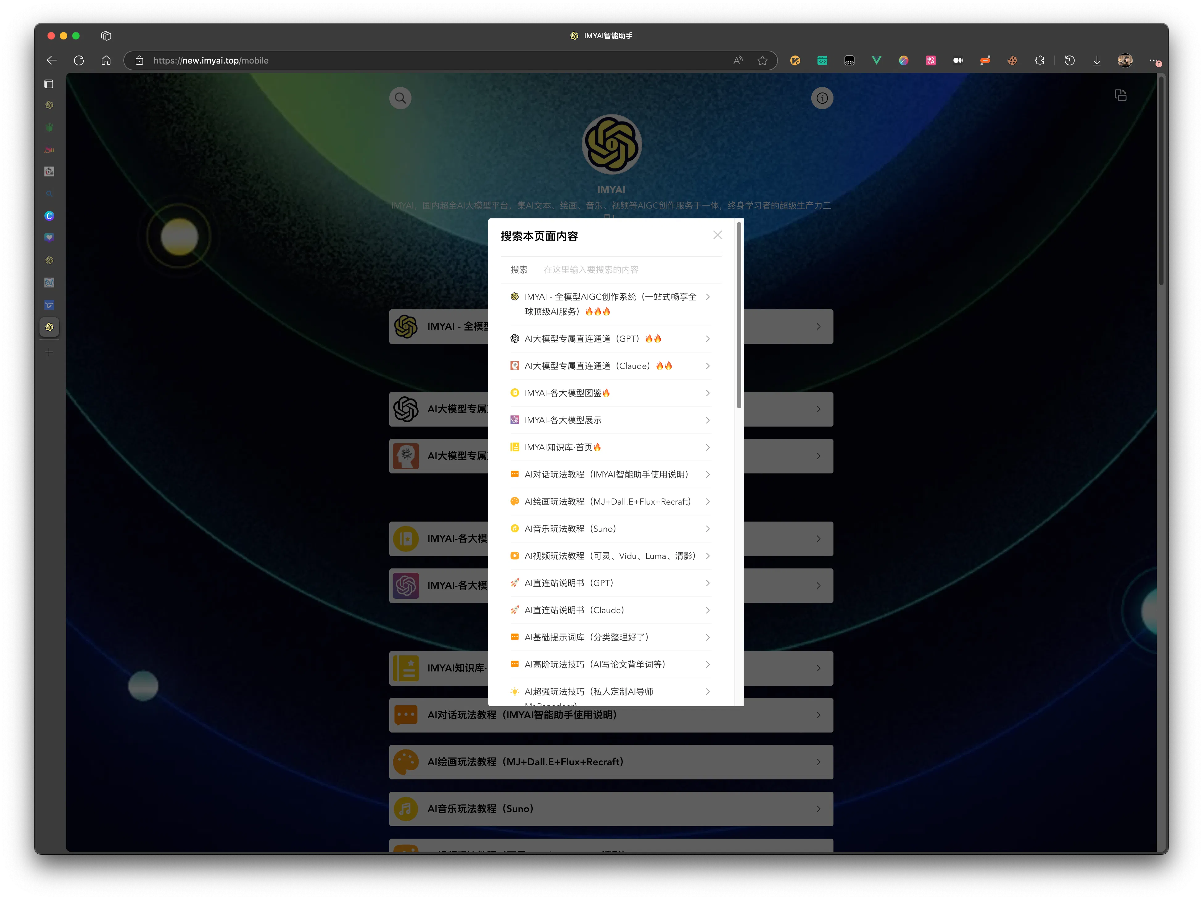Switch to the blue magnifier tab in sidebar
The image size is (1203, 900).
tap(49, 194)
